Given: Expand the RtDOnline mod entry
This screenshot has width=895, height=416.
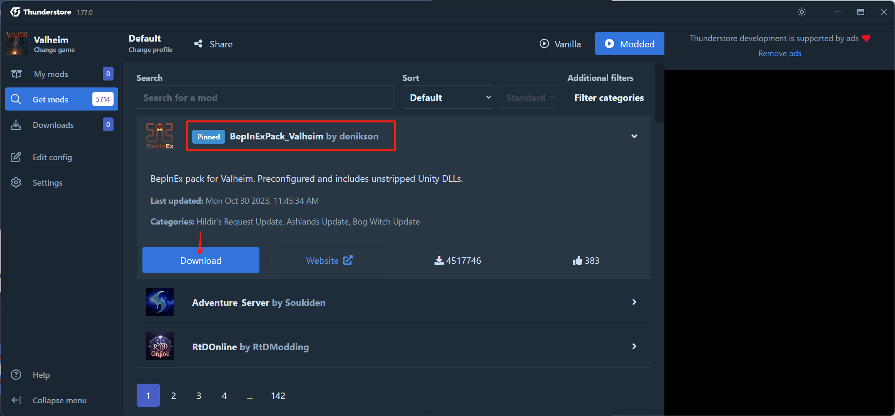Looking at the screenshot, I should pos(634,347).
